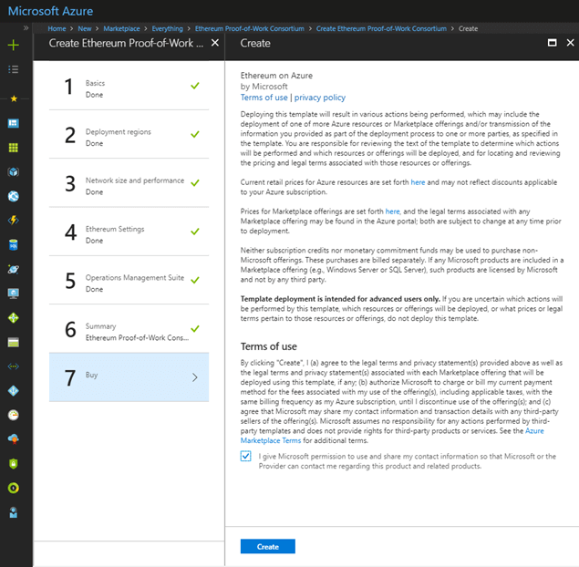The height and width of the screenshot is (567, 579).
Task: Open All resources green grid icon
Action: [x=13, y=147]
